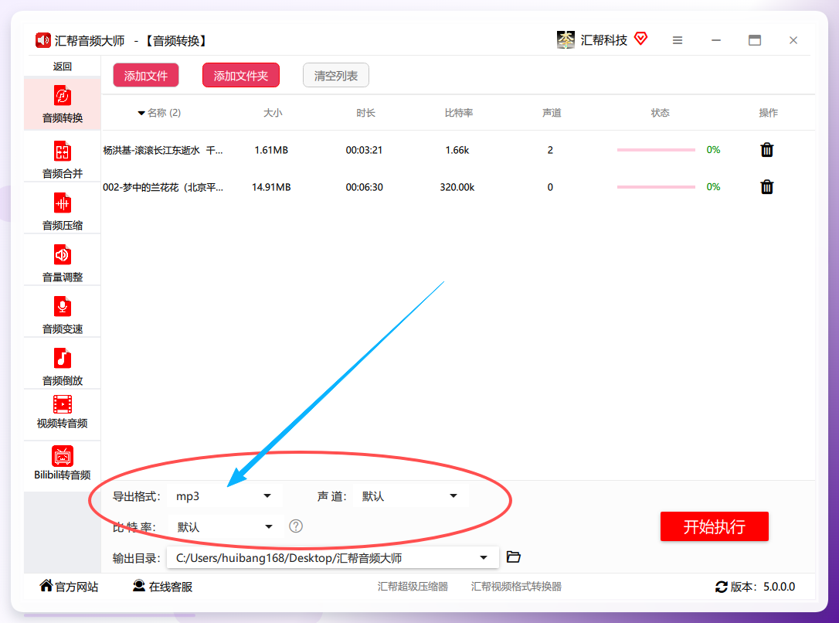Click progress bar of 杨洪基 file row

coord(656,150)
